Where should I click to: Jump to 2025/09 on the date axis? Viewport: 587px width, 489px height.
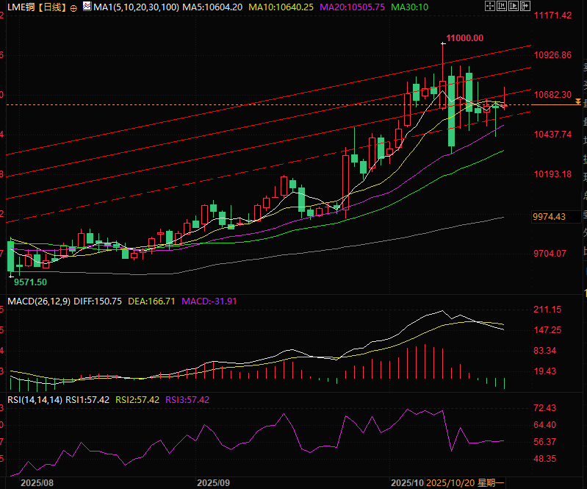click(x=214, y=482)
